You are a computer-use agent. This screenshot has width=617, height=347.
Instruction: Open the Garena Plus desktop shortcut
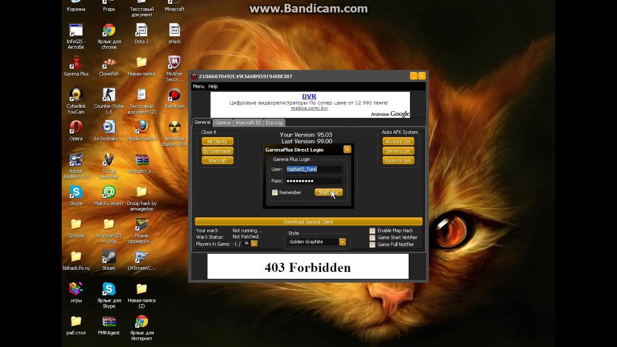pyautogui.click(x=76, y=66)
